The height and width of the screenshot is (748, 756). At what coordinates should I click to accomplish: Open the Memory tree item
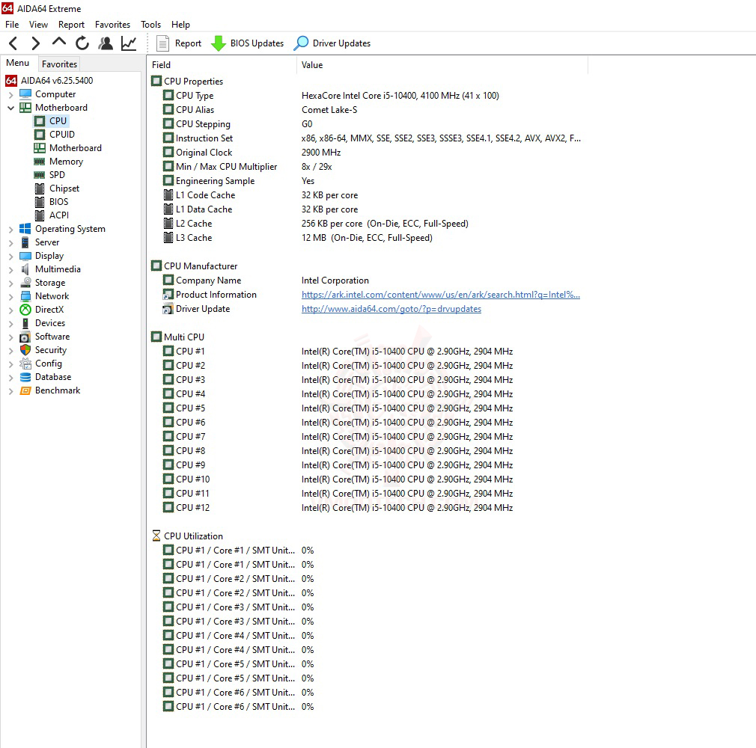point(59,162)
